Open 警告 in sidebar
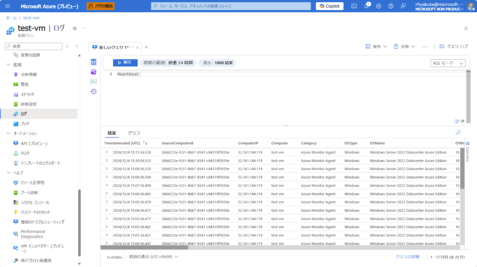Screen dimensions: 477x267 [x=25, y=84]
